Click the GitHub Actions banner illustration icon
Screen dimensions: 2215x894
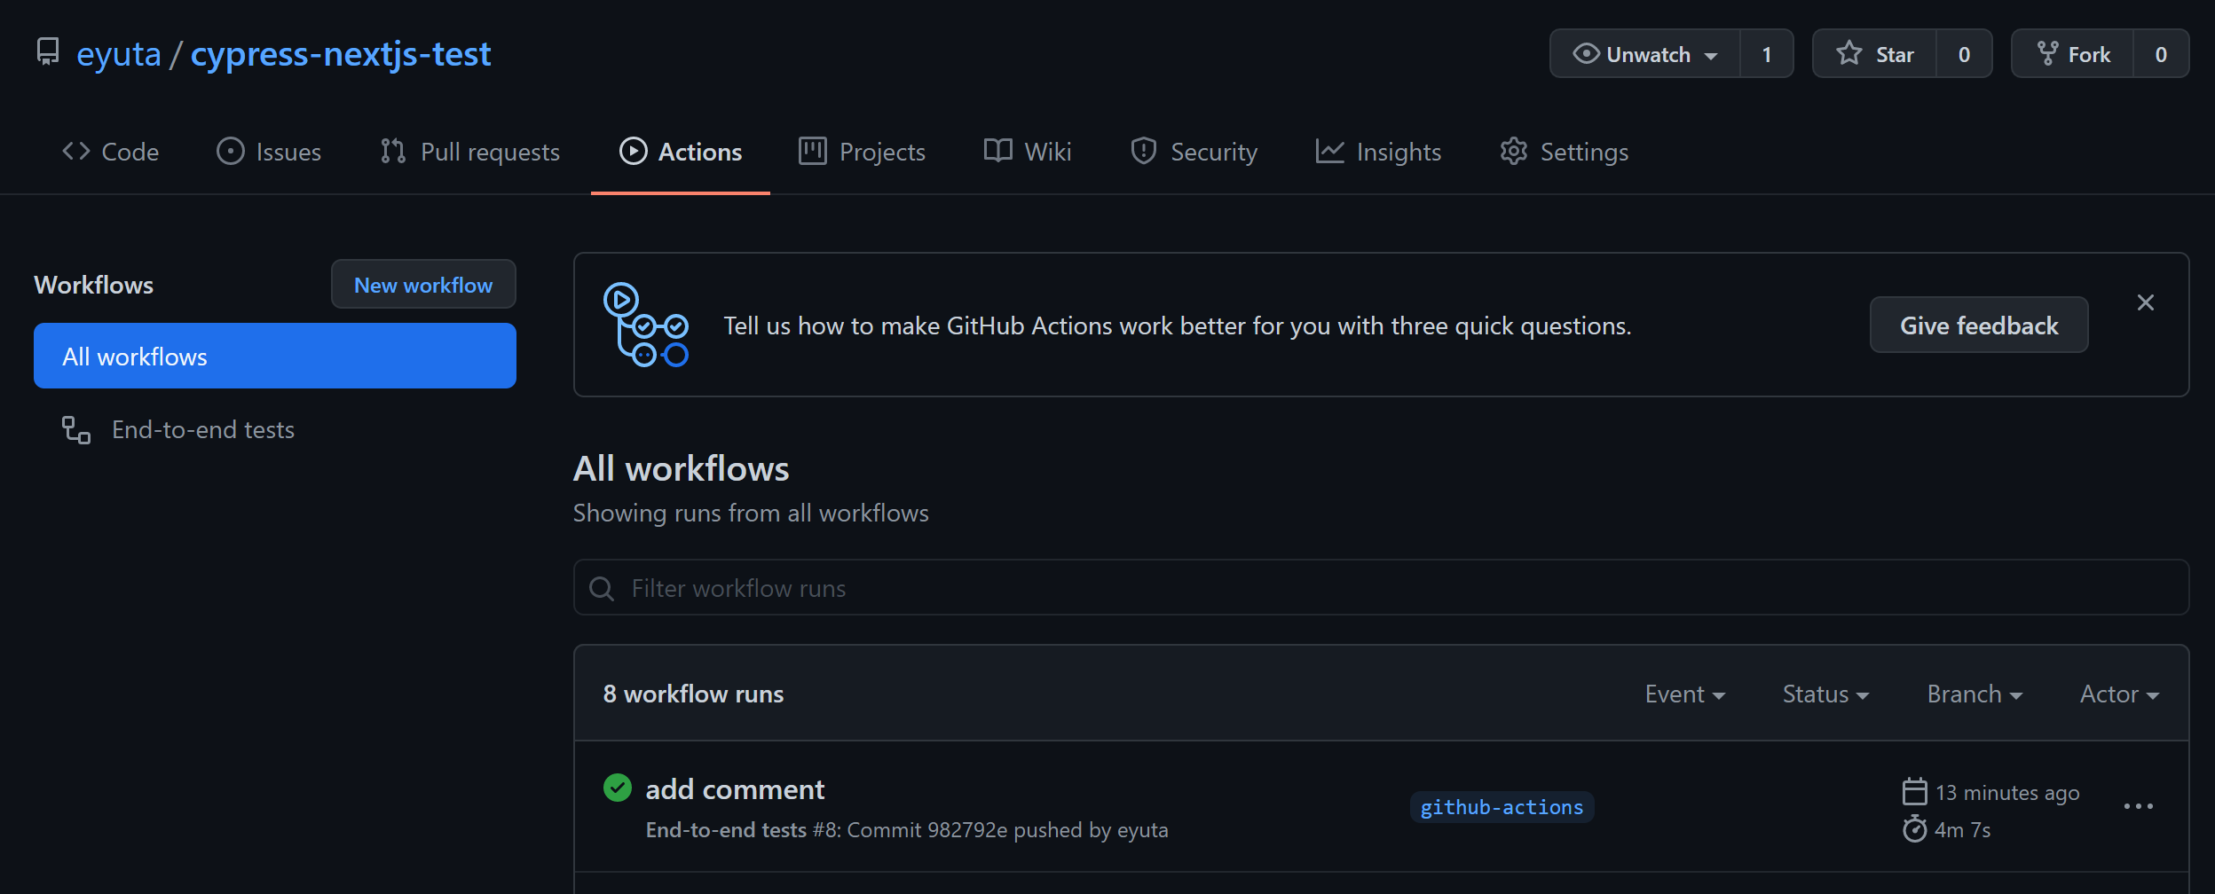[646, 325]
